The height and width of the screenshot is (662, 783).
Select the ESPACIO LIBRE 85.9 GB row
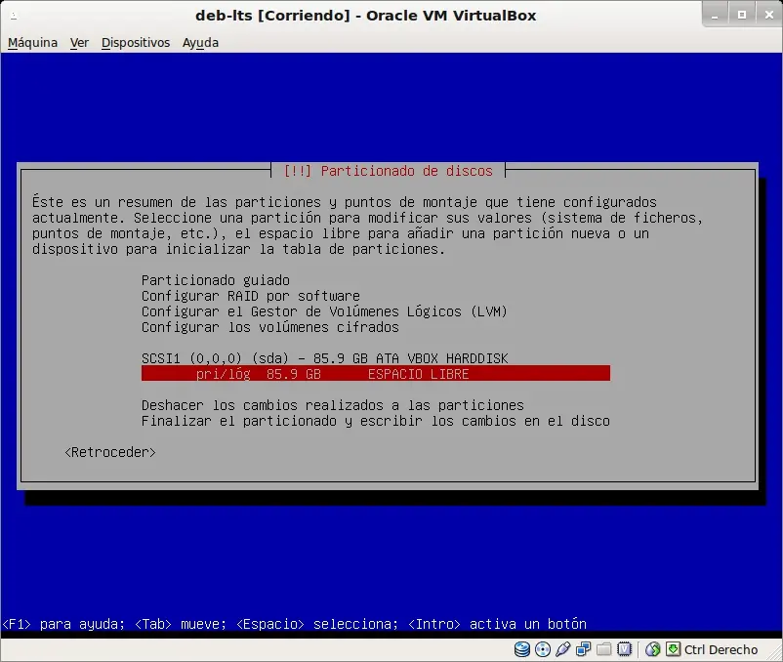376,373
